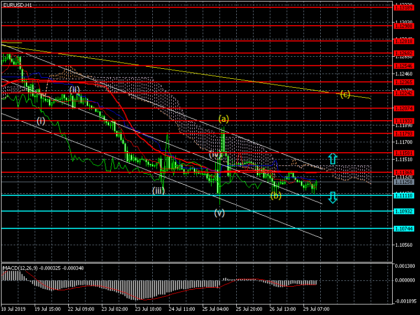
Task: Select the yellow (b) wave label
Action: click(x=276, y=196)
